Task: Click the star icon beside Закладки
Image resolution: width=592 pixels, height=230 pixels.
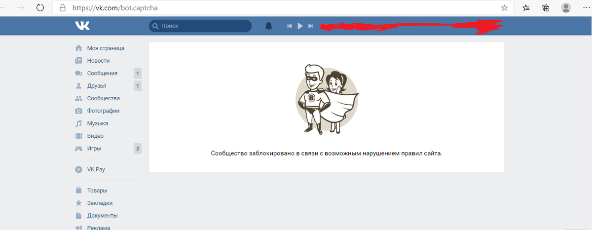Action: [x=78, y=203]
